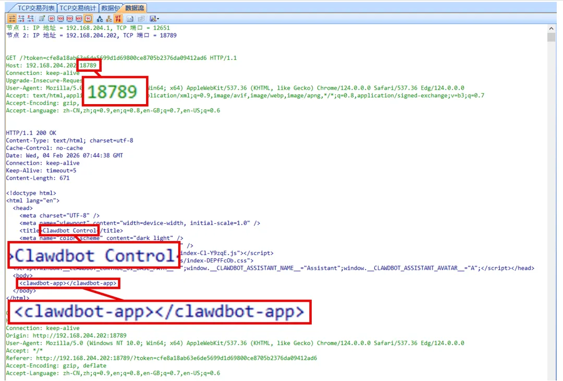This screenshot has width=563, height=381.
Task: Click the 'Accept: */*' line
Action: click(x=24, y=350)
